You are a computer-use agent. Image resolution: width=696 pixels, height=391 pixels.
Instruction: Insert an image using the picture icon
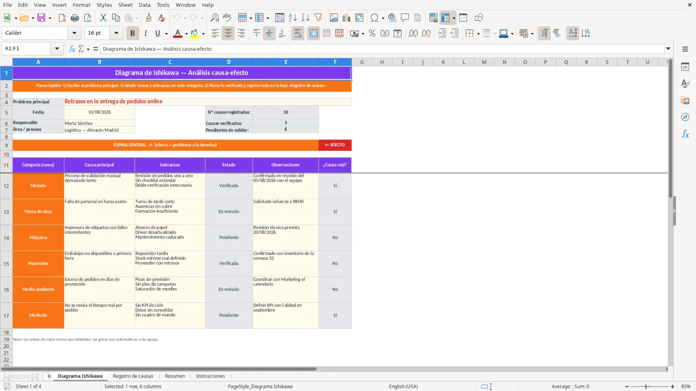[x=334, y=18]
